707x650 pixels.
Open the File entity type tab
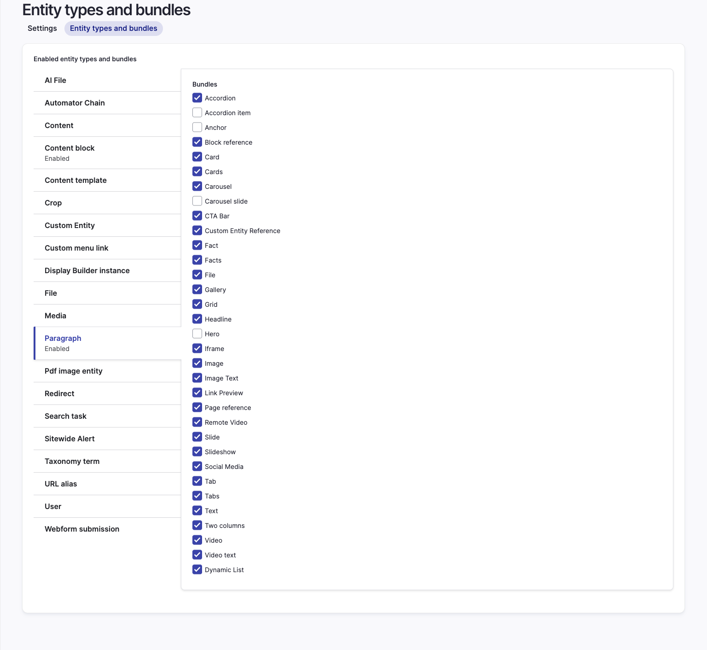tap(107, 293)
